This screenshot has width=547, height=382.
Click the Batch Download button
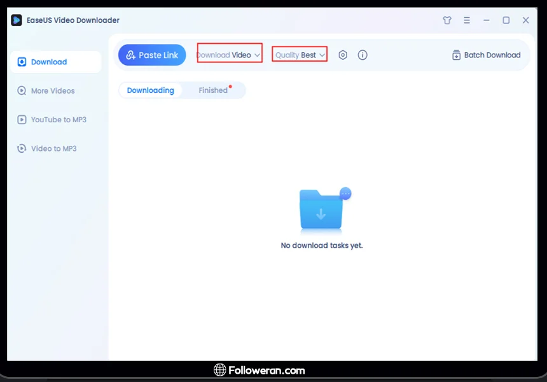click(x=486, y=55)
